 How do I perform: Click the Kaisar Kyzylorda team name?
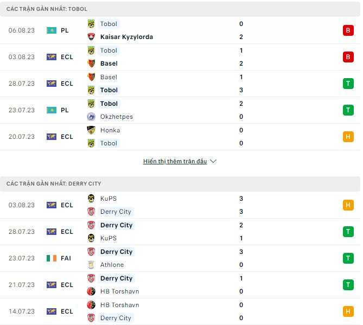tap(126, 37)
